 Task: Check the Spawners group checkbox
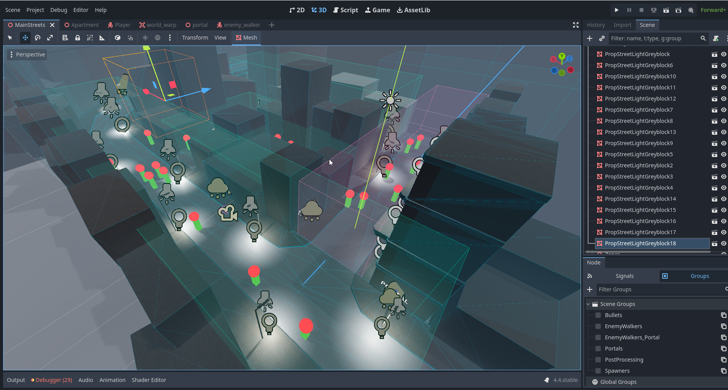click(598, 371)
